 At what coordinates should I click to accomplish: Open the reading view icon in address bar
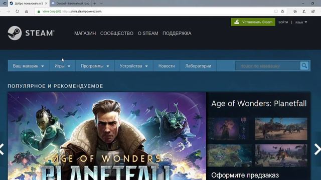point(276,11)
